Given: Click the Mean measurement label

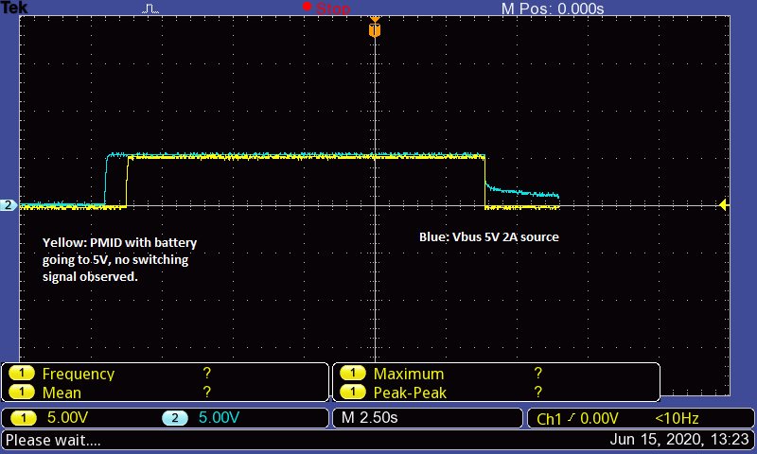Looking at the screenshot, I should [62, 393].
